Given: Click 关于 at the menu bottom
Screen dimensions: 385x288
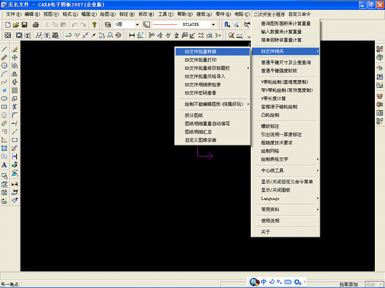Looking at the screenshot, I should pos(286,232).
